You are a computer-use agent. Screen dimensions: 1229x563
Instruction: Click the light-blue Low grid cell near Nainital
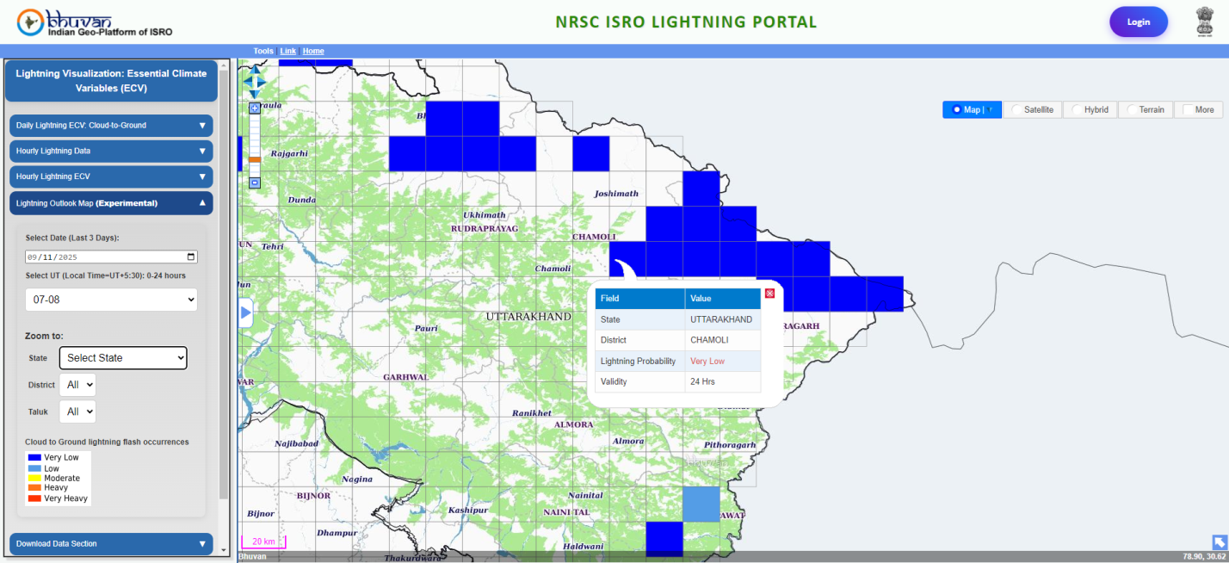point(701,504)
